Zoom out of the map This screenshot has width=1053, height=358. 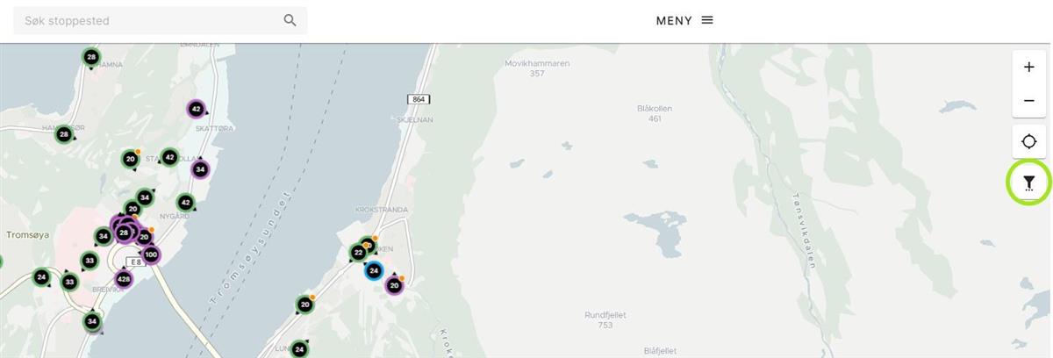1029,101
